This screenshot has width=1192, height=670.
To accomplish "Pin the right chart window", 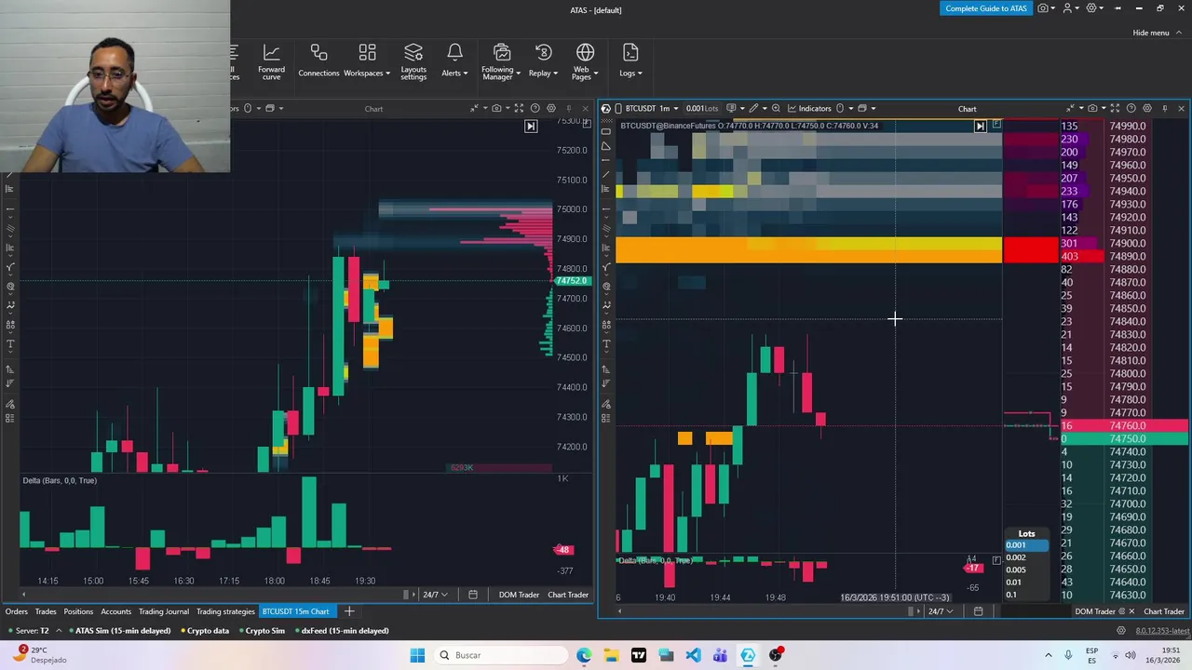I will pyautogui.click(x=1165, y=109).
